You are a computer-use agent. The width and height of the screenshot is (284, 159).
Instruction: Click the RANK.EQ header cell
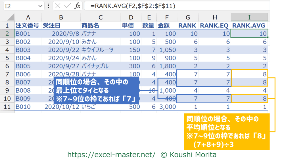[214, 25]
